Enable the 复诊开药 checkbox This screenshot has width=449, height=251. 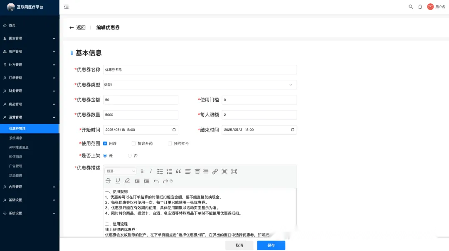pyautogui.click(x=134, y=143)
